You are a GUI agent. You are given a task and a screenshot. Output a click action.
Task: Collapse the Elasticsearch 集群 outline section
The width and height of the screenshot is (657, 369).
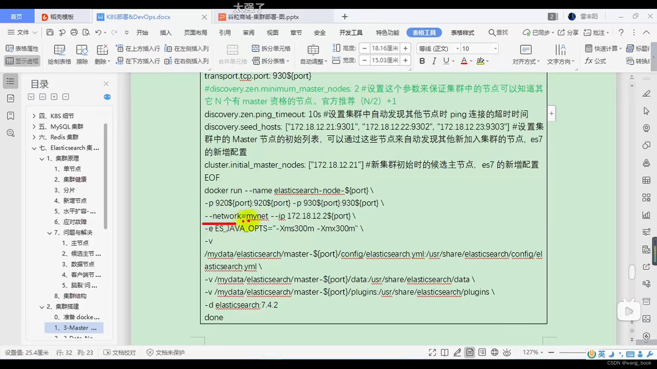(x=34, y=148)
